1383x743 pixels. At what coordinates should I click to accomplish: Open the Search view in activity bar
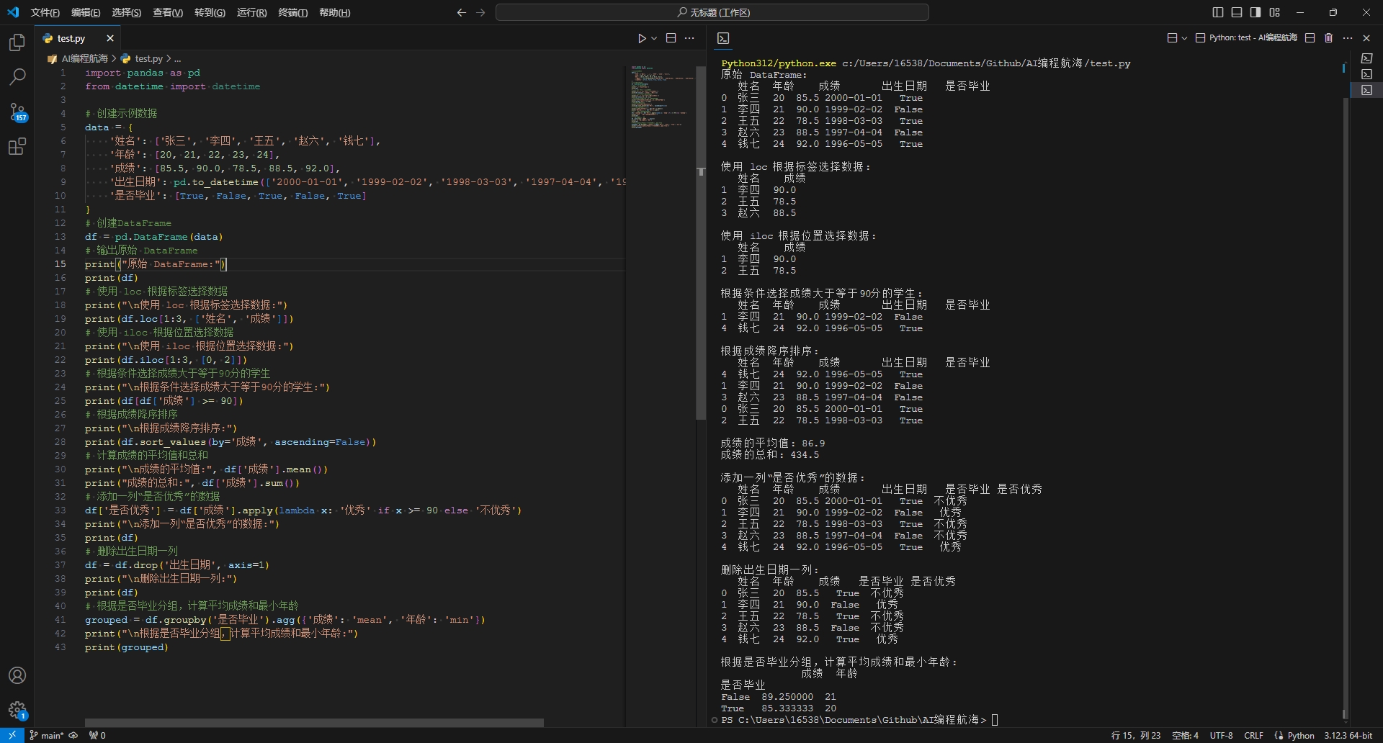[x=17, y=77]
